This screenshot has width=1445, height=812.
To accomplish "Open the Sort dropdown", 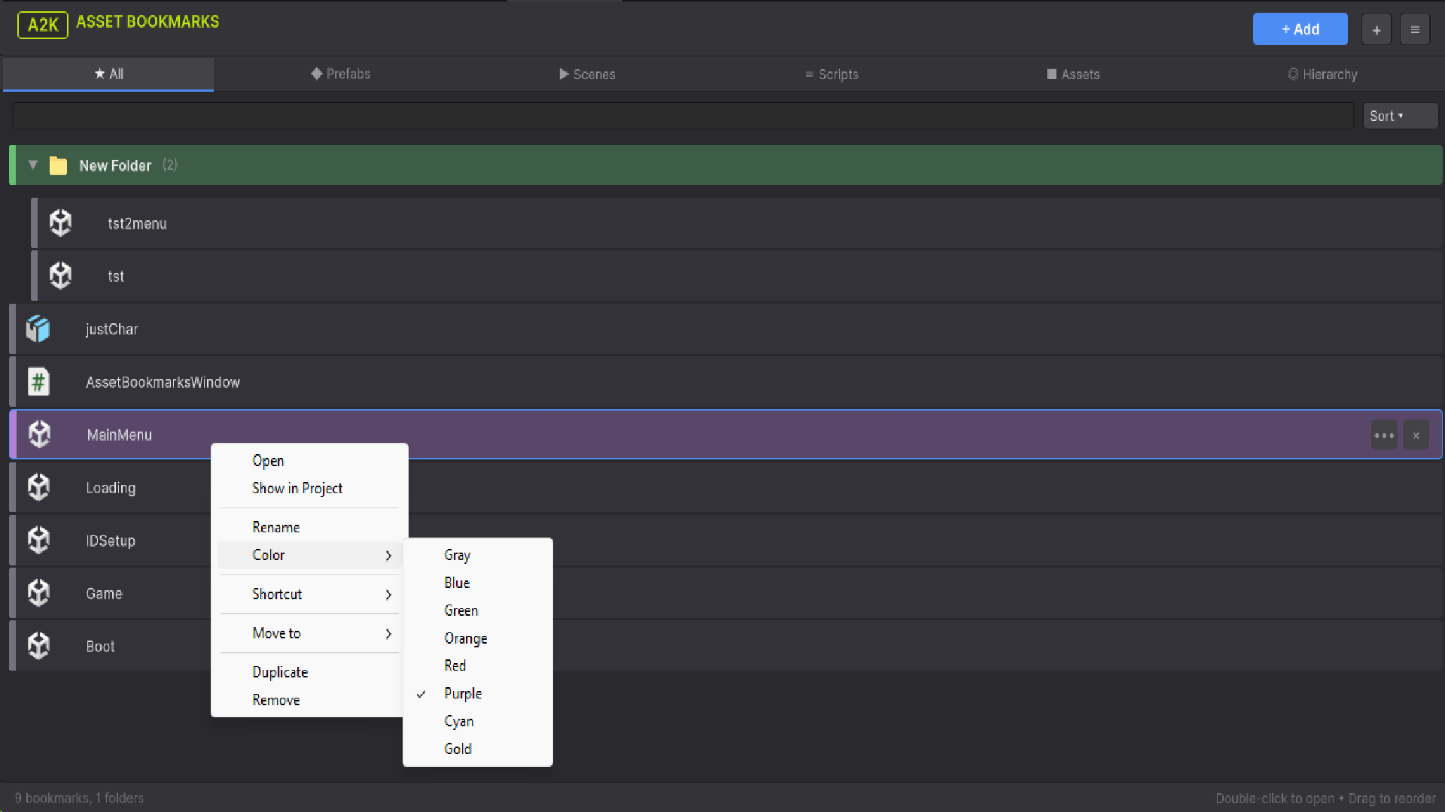I will click(x=1399, y=116).
